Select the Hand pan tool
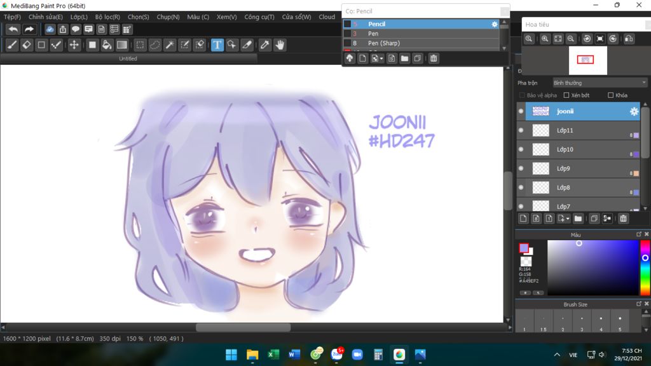651x366 pixels. (280, 45)
